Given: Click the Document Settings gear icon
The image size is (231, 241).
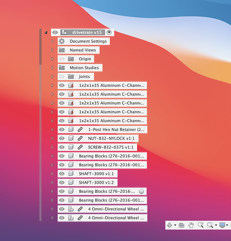Looking at the screenshot, I should pyautogui.click(x=62, y=41).
